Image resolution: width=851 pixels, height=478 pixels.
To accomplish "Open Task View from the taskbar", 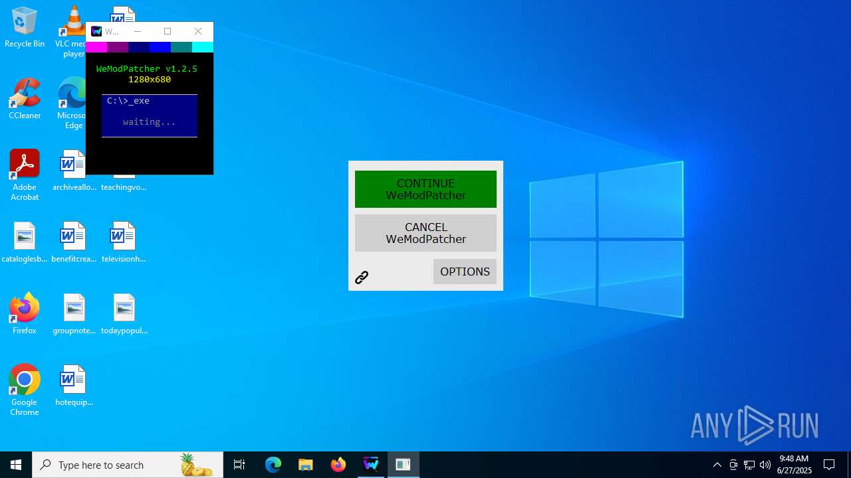I will [239, 465].
